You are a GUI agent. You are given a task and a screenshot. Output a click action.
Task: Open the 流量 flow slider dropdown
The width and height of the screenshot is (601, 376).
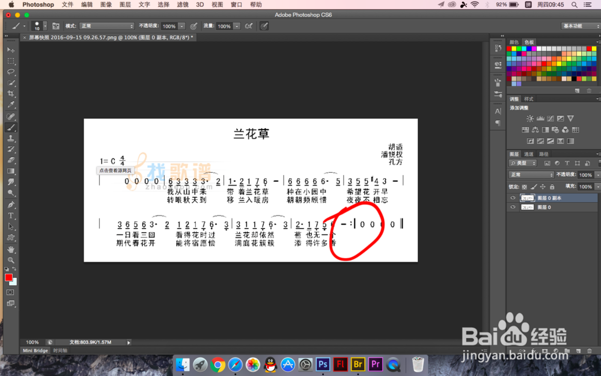click(x=237, y=26)
